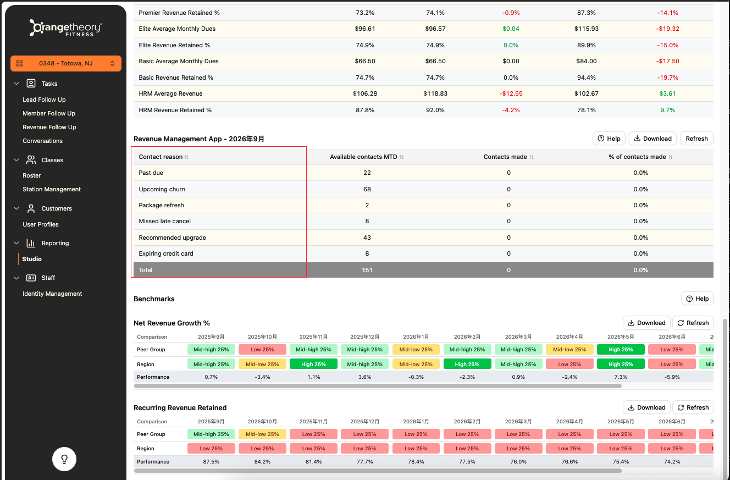The height and width of the screenshot is (480, 730).
Task: Click the Customers person icon
Action: (31, 208)
